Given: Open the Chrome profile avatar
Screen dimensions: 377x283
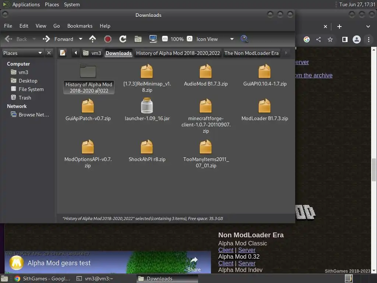Looking at the screenshot, I should pyautogui.click(x=356, y=39).
